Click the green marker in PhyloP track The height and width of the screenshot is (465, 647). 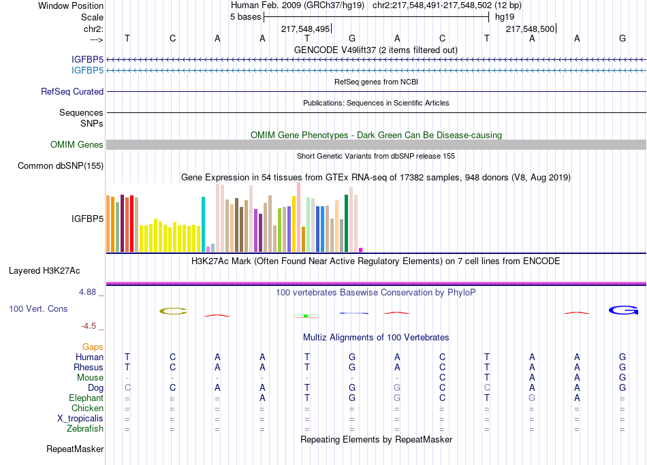click(306, 316)
